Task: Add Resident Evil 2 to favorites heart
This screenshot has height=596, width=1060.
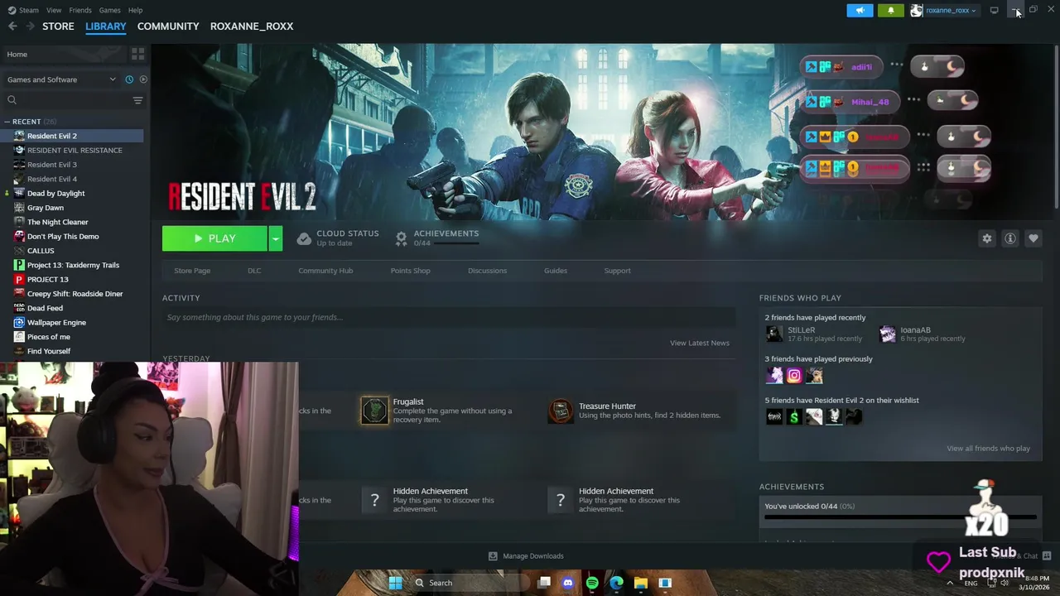Action: tap(1033, 238)
